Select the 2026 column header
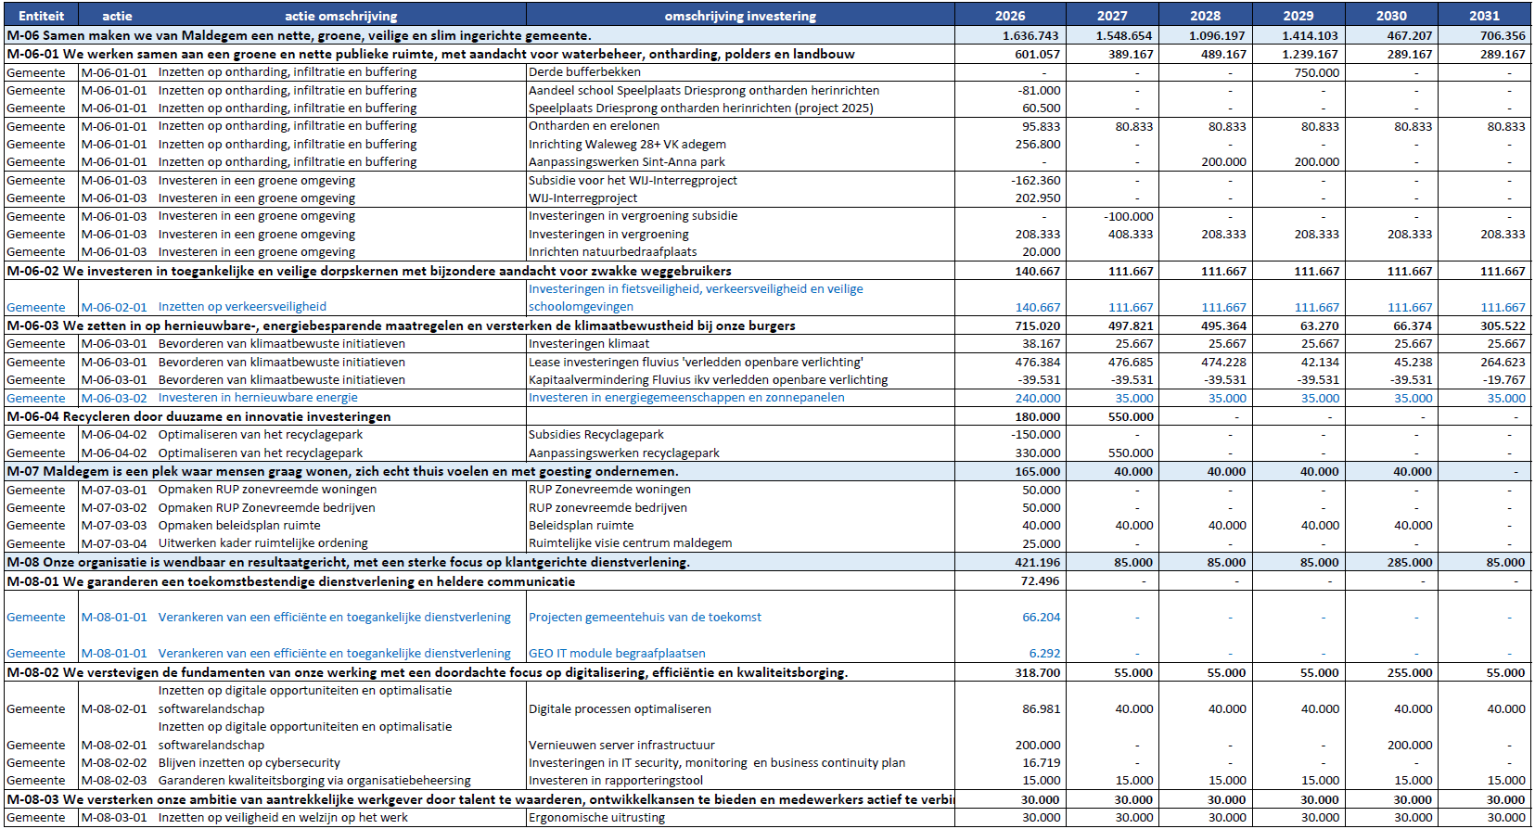 [1010, 16]
